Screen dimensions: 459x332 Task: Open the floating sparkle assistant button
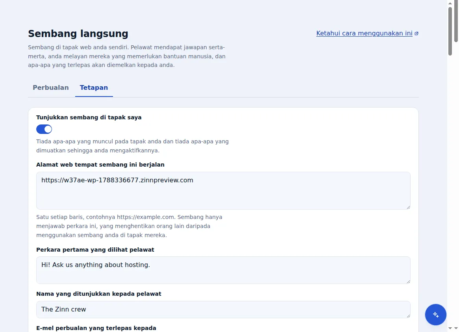coord(436,315)
